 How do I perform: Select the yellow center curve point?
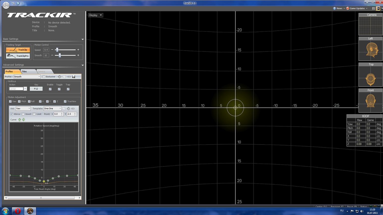tap(44, 181)
